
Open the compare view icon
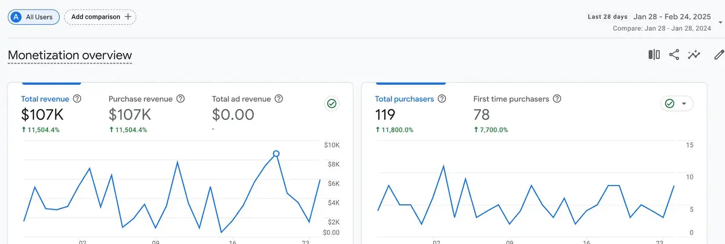654,55
